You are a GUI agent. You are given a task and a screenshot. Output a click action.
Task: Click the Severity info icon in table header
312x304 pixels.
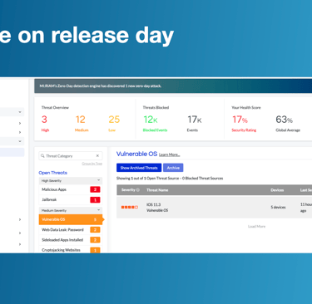tap(138, 190)
